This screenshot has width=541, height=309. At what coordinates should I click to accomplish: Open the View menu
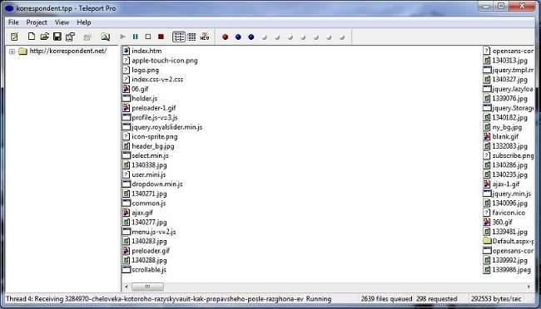coord(62,22)
